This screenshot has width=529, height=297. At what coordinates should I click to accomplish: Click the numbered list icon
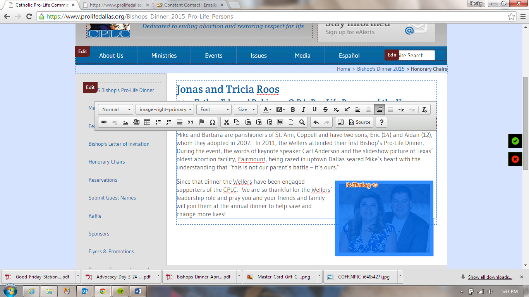[169, 122]
